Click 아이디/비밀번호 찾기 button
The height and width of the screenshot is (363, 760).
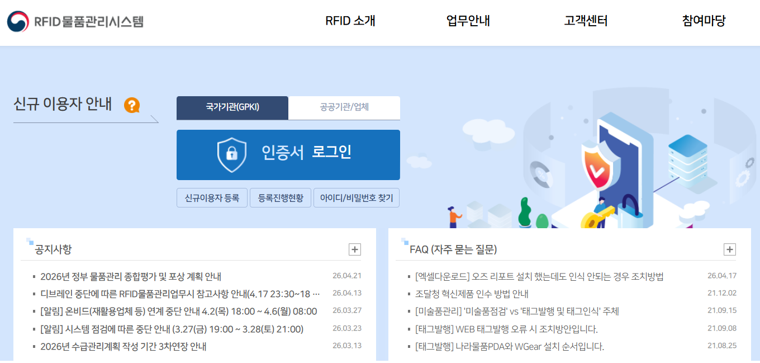[x=357, y=198]
